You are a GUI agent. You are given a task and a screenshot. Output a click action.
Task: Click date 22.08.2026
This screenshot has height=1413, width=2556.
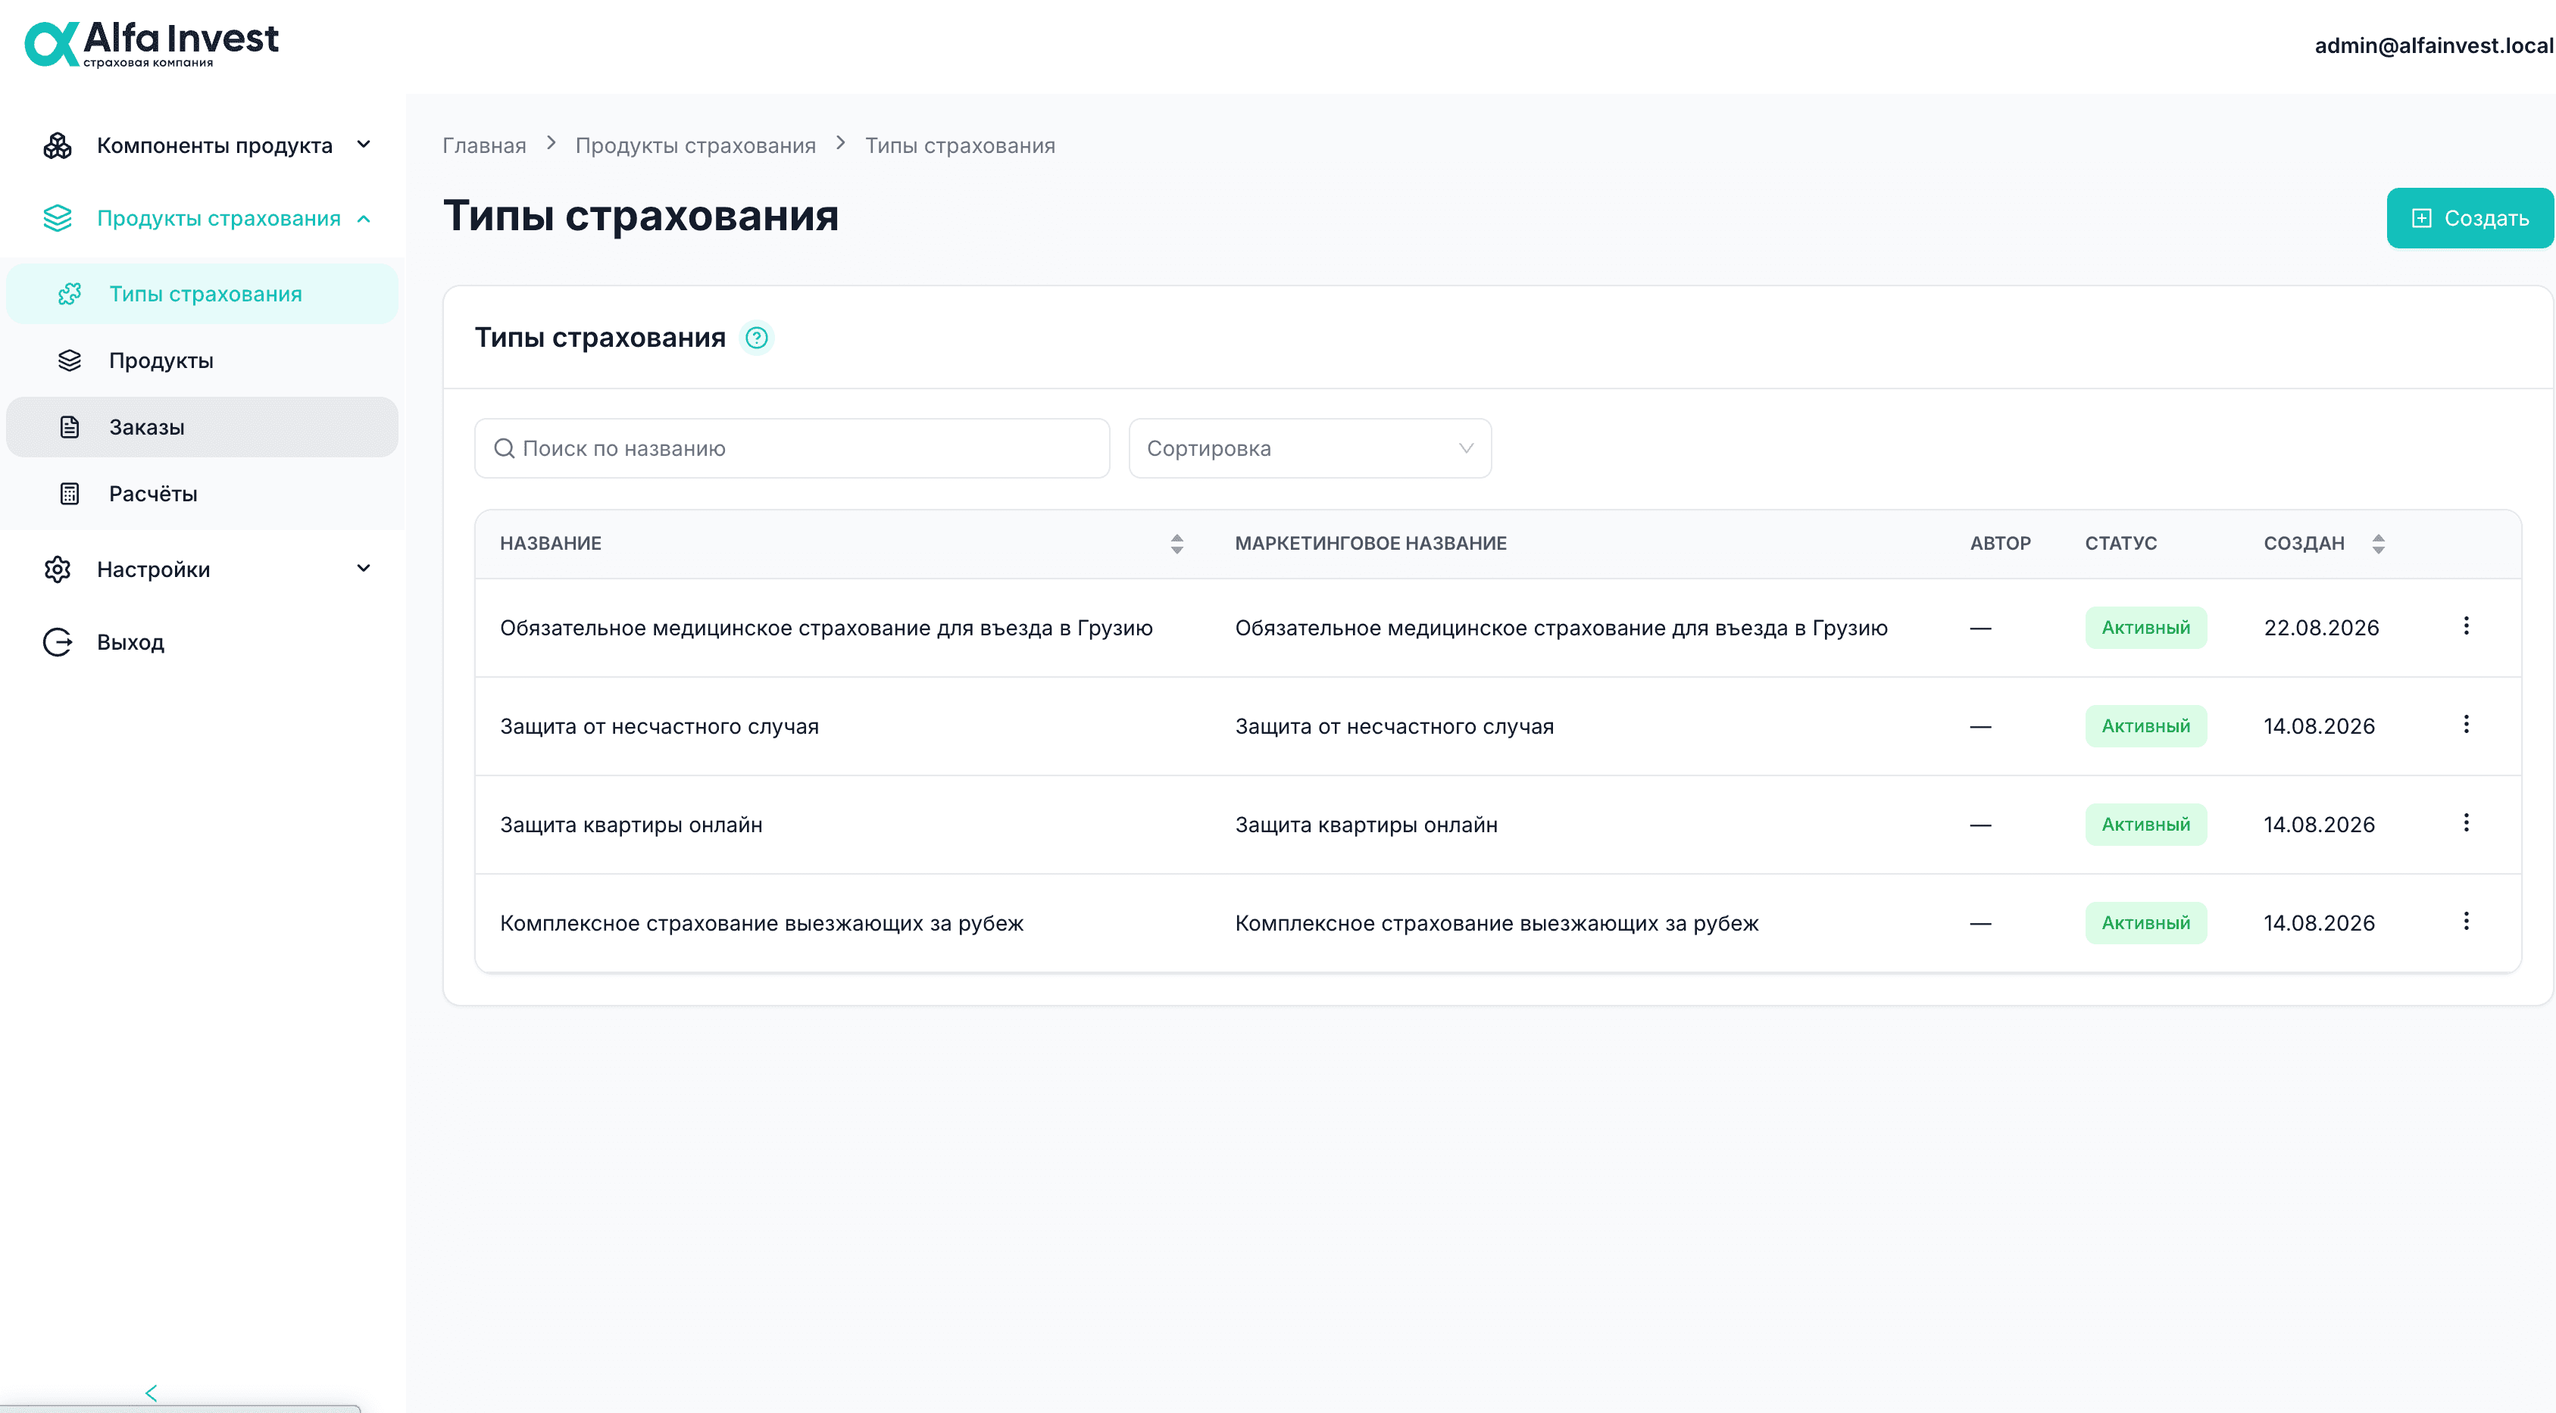point(2321,628)
